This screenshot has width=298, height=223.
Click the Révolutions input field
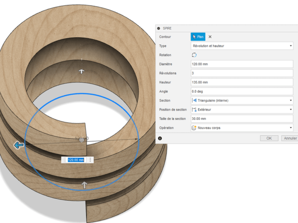[x=242, y=73]
